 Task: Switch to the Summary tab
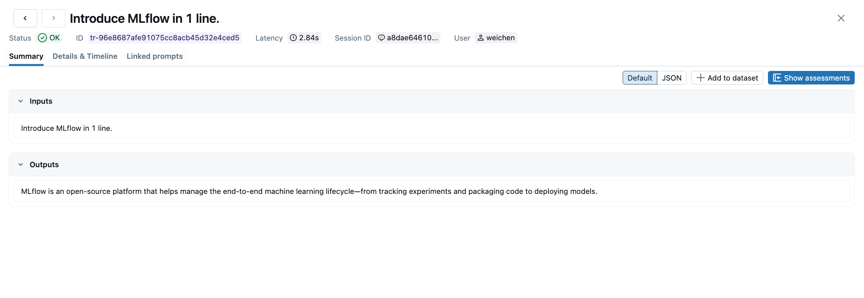click(26, 56)
